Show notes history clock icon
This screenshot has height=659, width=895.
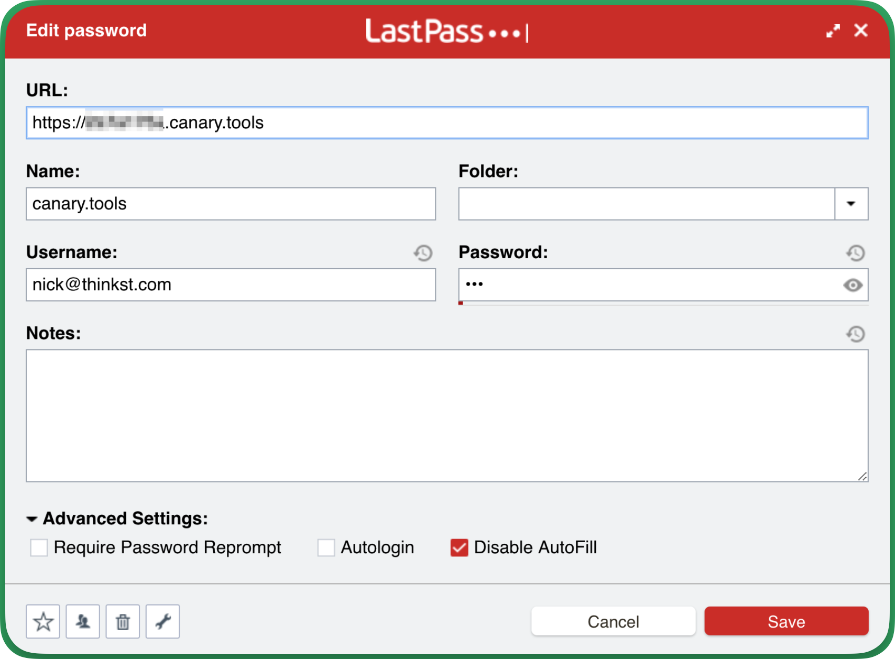coord(856,334)
